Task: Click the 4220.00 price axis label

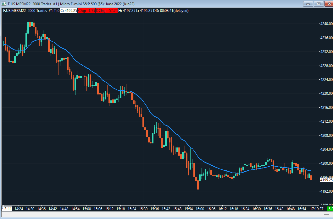Action: pyautogui.click(x=326, y=93)
